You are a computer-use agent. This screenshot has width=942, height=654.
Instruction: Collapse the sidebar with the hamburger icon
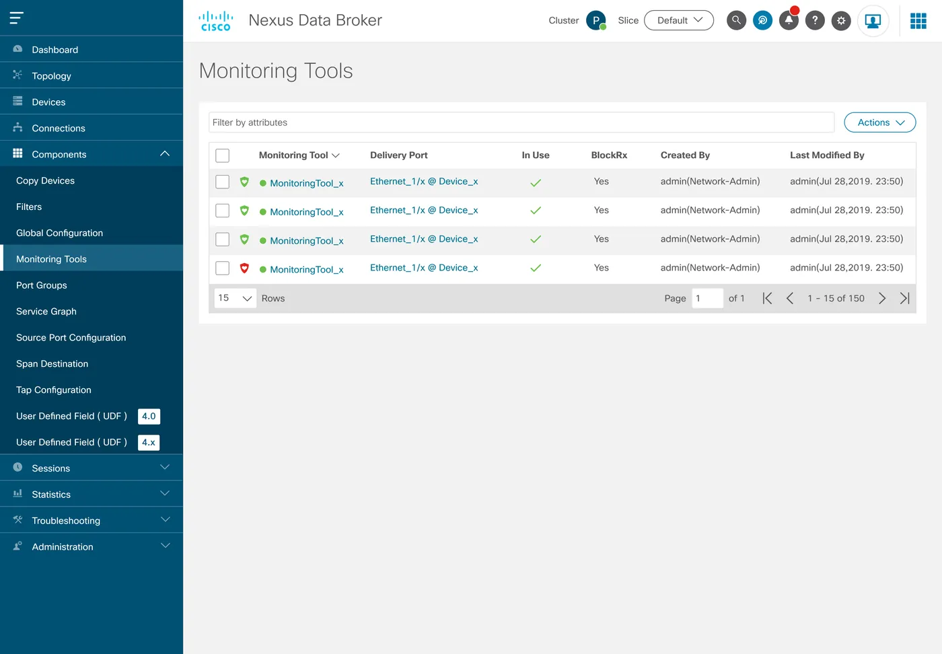click(17, 18)
